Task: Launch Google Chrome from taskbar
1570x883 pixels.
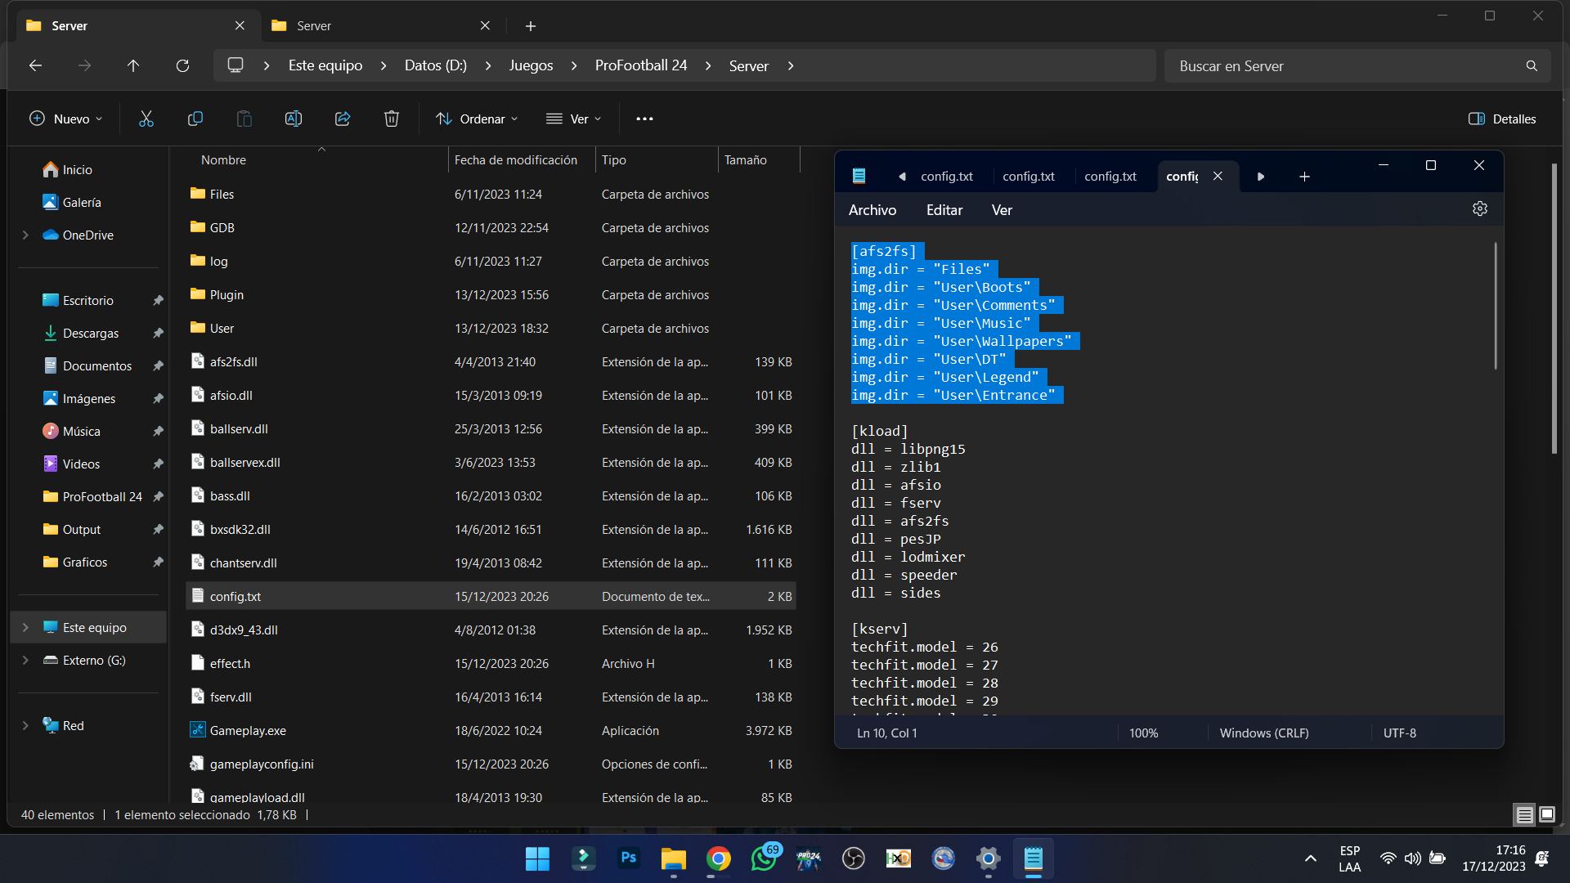Action: click(719, 858)
